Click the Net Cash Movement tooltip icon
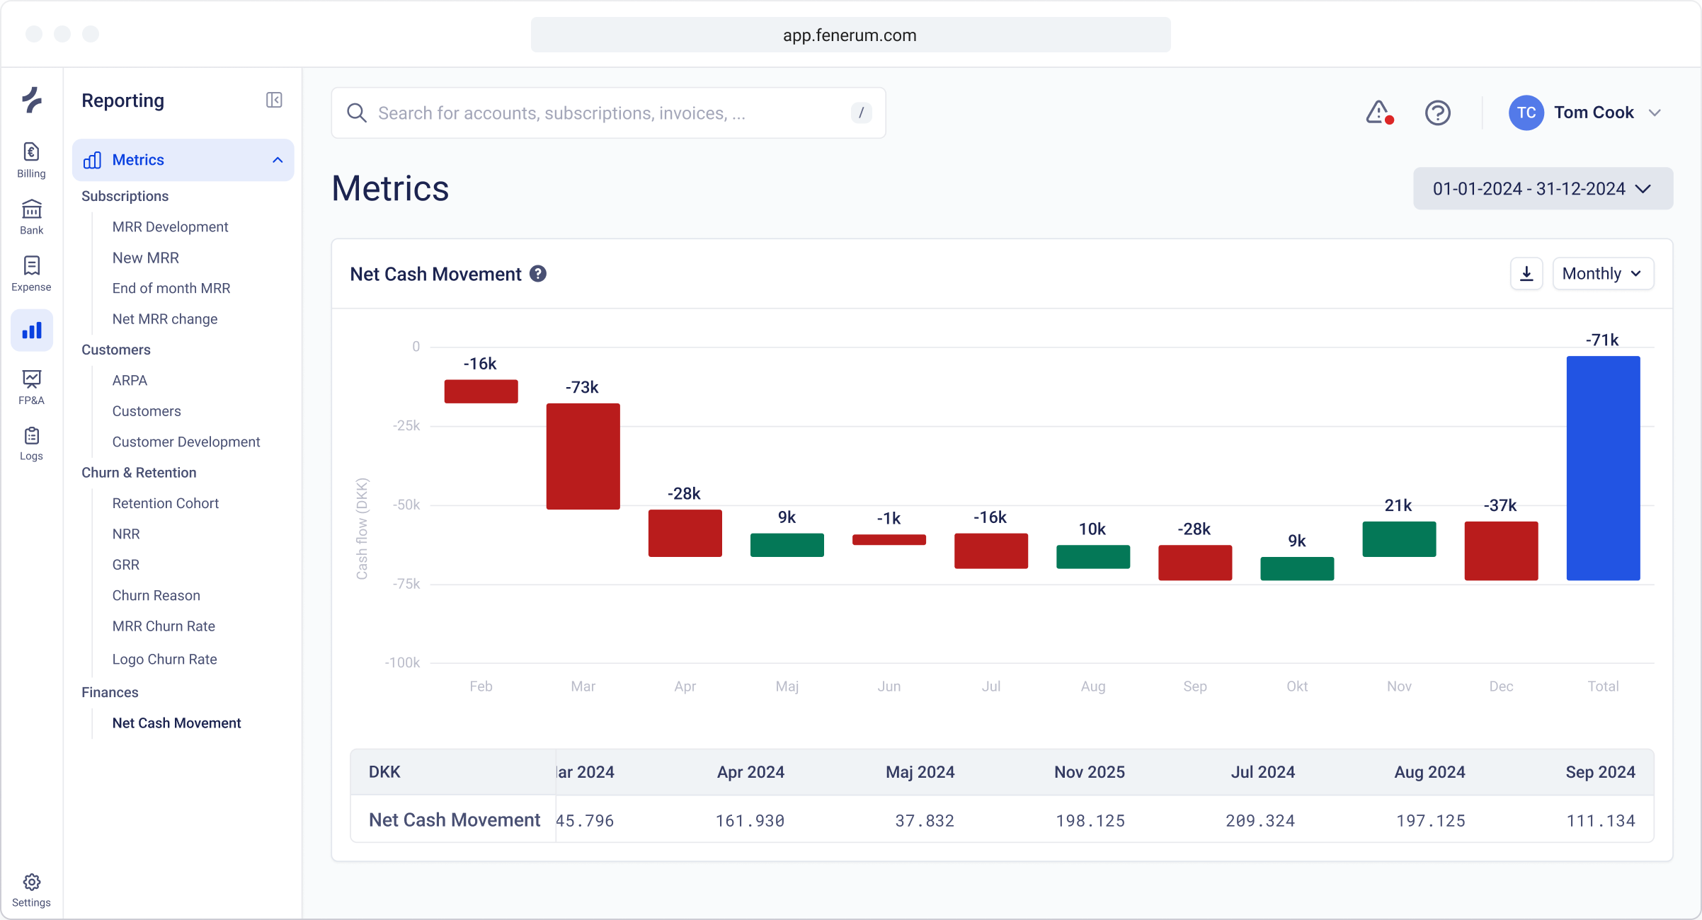1702x920 pixels. tap(538, 273)
